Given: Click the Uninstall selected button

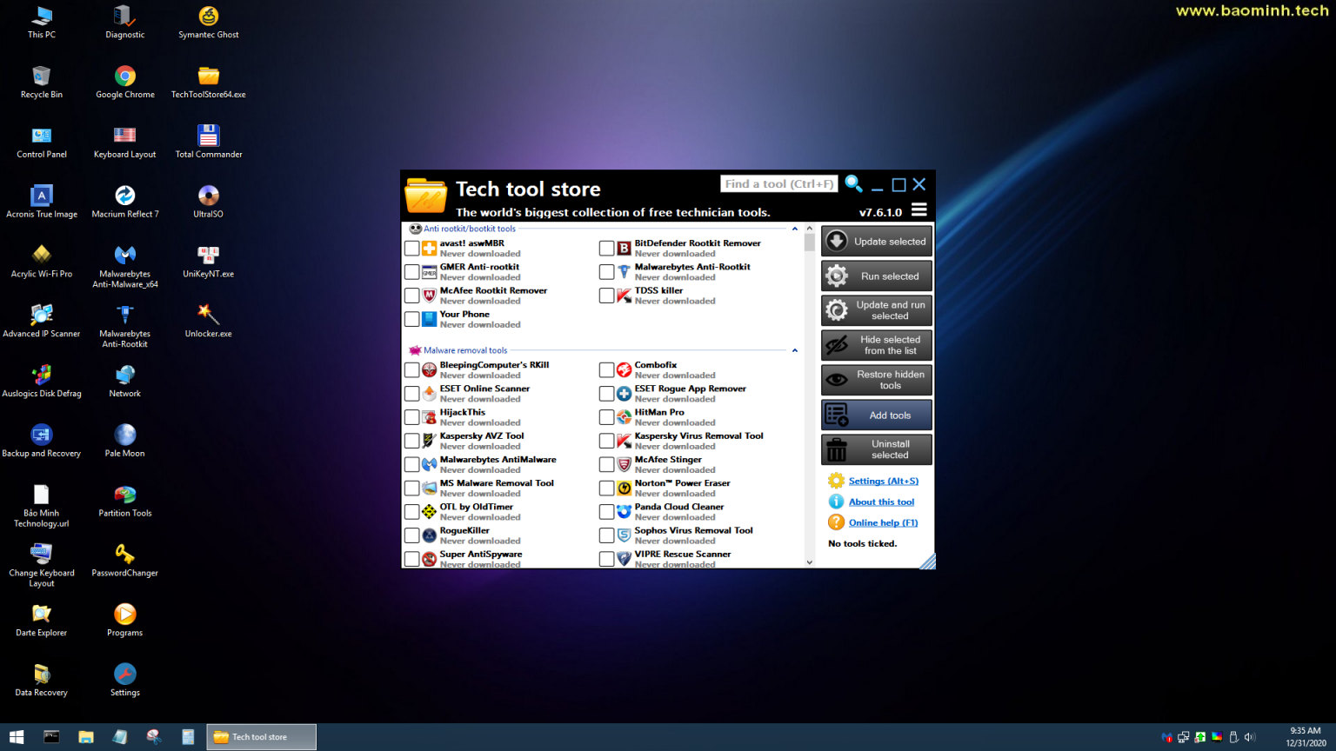Looking at the screenshot, I should tap(877, 449).
